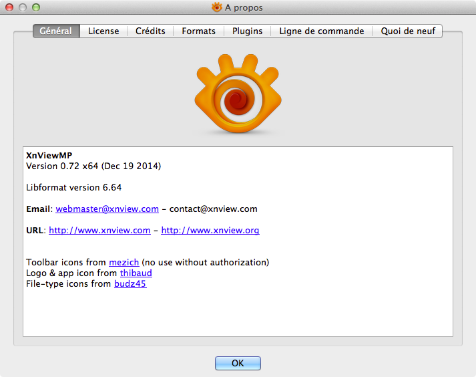Click the Libformat version 6.64 text
This screenshot has width=476, height=377.
click(73, 187)
